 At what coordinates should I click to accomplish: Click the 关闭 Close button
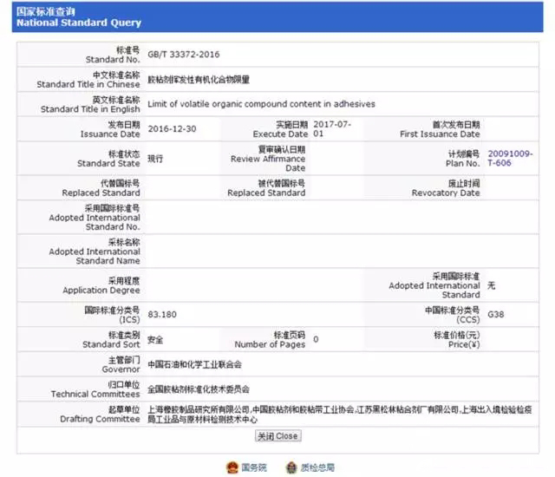point(277,435)
